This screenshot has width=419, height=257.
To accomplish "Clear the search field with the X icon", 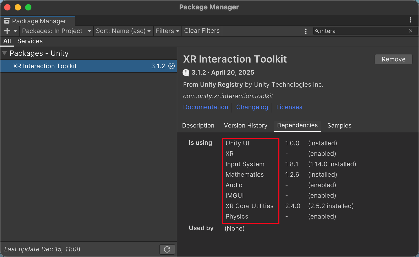I will [x=411, y=31].
